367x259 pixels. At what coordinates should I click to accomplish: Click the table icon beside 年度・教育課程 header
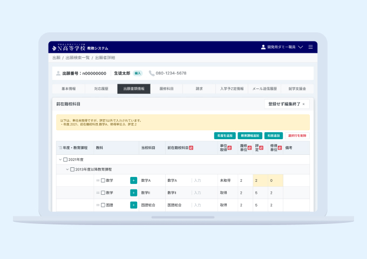[60, 148]
